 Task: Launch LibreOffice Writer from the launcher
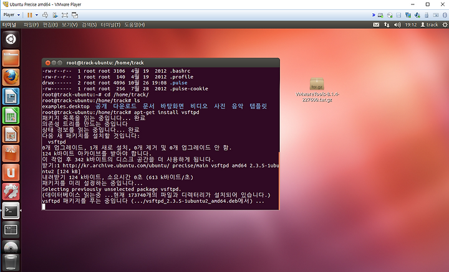(x=11, y=96)
